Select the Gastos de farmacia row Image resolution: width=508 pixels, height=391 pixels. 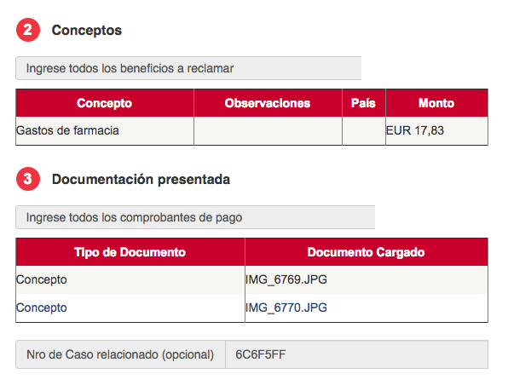251,131
